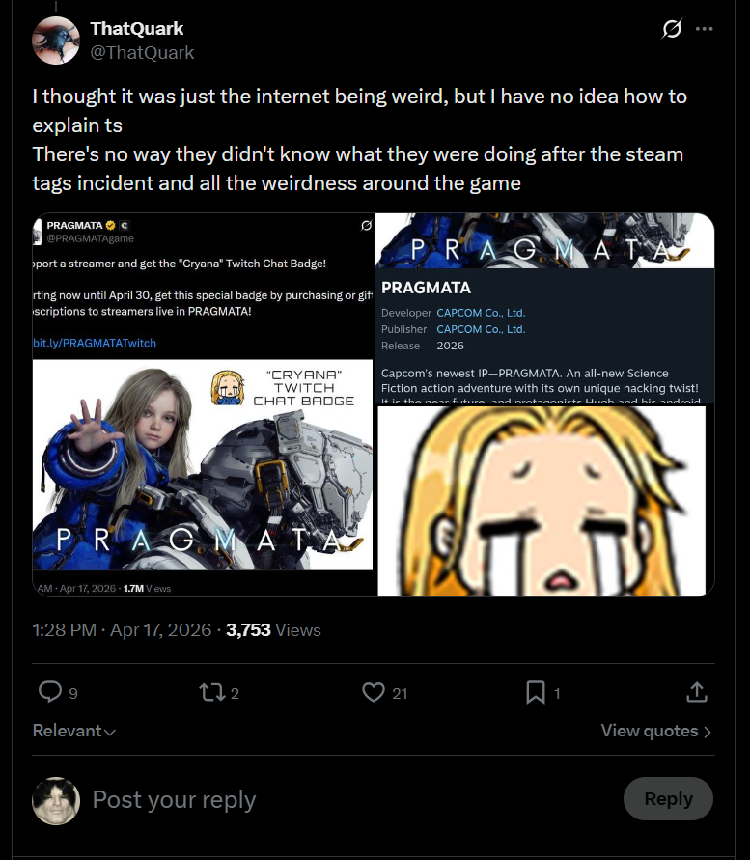Click the ThatQuark display name
The height and width of the screenshot is (860, 750).
tap(137, 29)
